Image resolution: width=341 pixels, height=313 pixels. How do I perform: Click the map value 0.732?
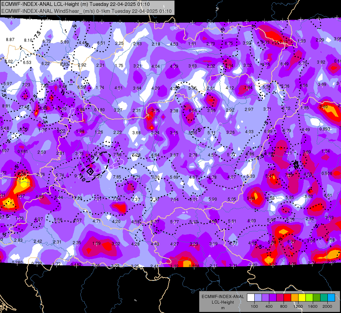point(37,264)
